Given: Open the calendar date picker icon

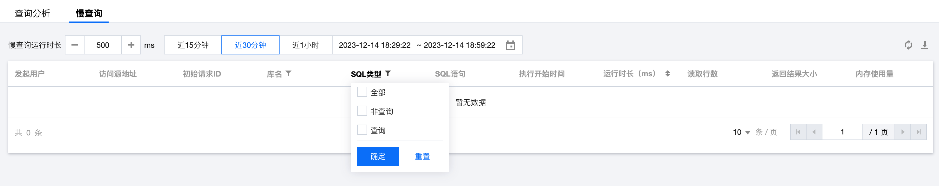Looking at the screenshot, I should (510, 46).
